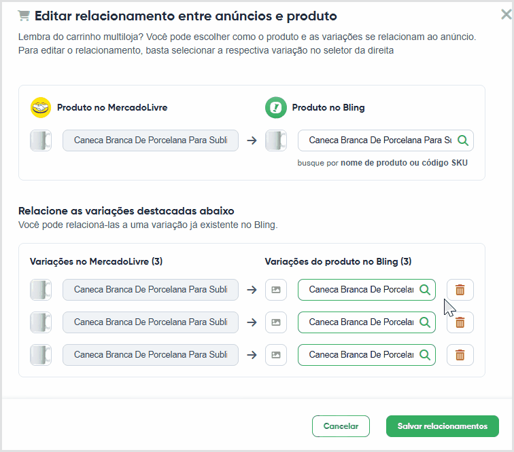Click second variation mug thumbnail

coord(41,322)
